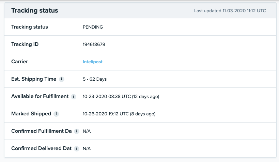Click N/A value for Confirmed Fulfillment Date
The image size is (279, 162).
tap(87, 131)
